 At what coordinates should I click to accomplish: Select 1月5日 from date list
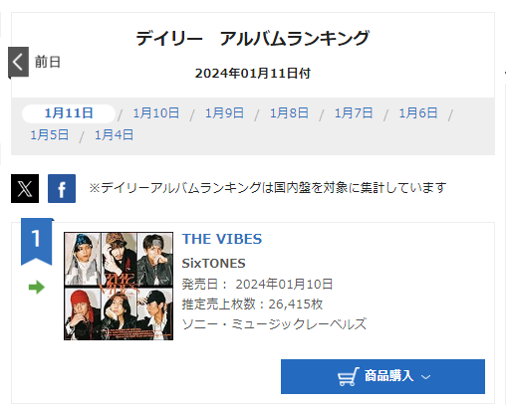click(x=50, y=135)
